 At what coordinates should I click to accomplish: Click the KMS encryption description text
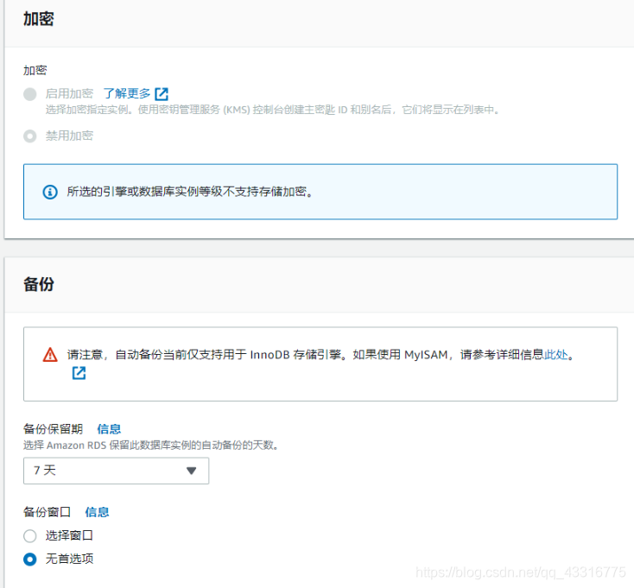pos(273,110)
